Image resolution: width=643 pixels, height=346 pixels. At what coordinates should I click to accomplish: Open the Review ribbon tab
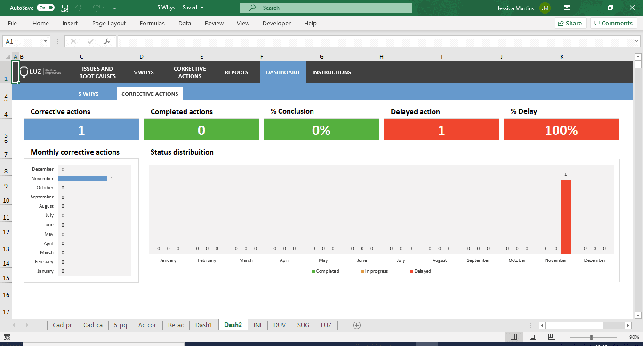point(214,23)
